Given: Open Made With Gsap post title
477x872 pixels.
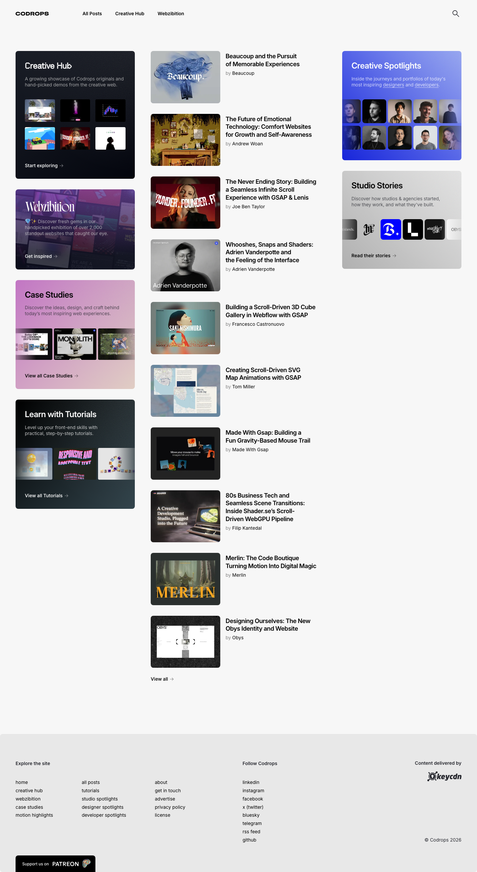Looking at the screenshot, I should pyautogui.click(x=268, y=436).
